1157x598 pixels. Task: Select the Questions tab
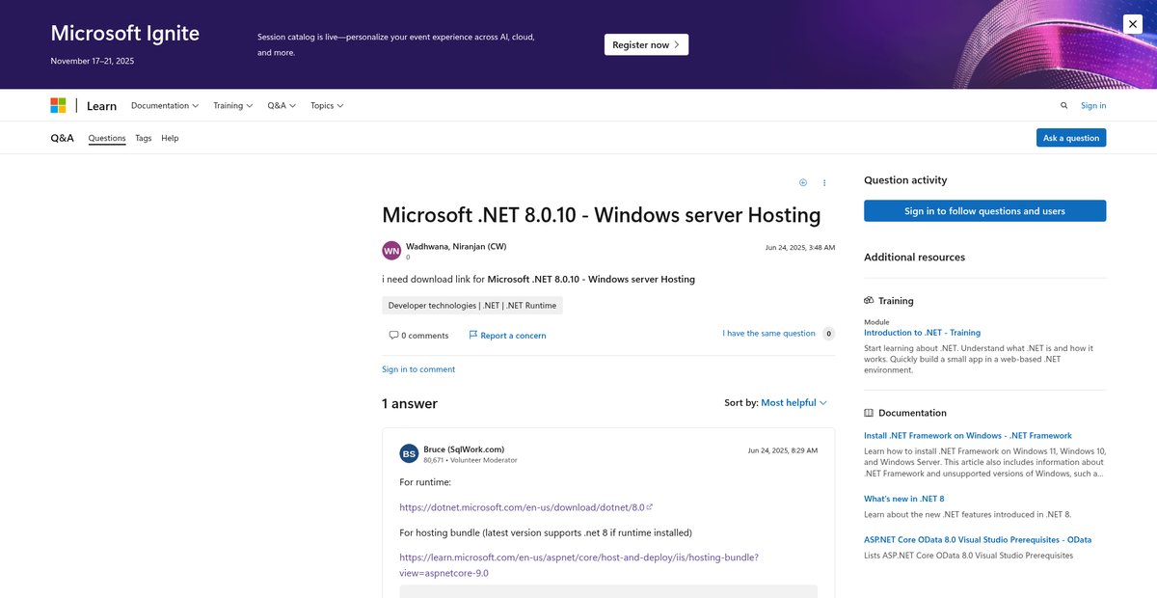(x=107, y=138)
